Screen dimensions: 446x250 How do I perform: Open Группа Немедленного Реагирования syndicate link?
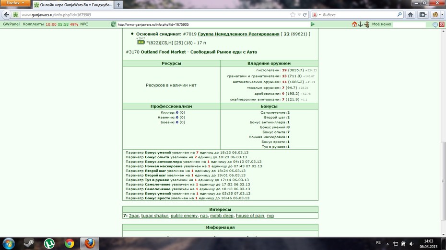tap(238, 34)
